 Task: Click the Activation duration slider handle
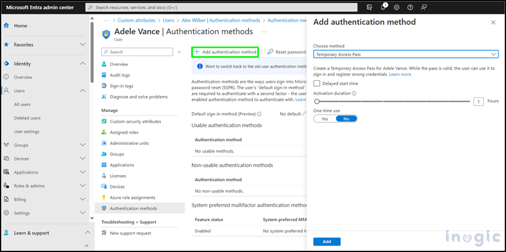point(317,101)
